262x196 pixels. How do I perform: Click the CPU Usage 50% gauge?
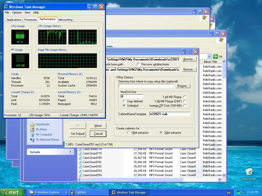(x=20, y=37)
